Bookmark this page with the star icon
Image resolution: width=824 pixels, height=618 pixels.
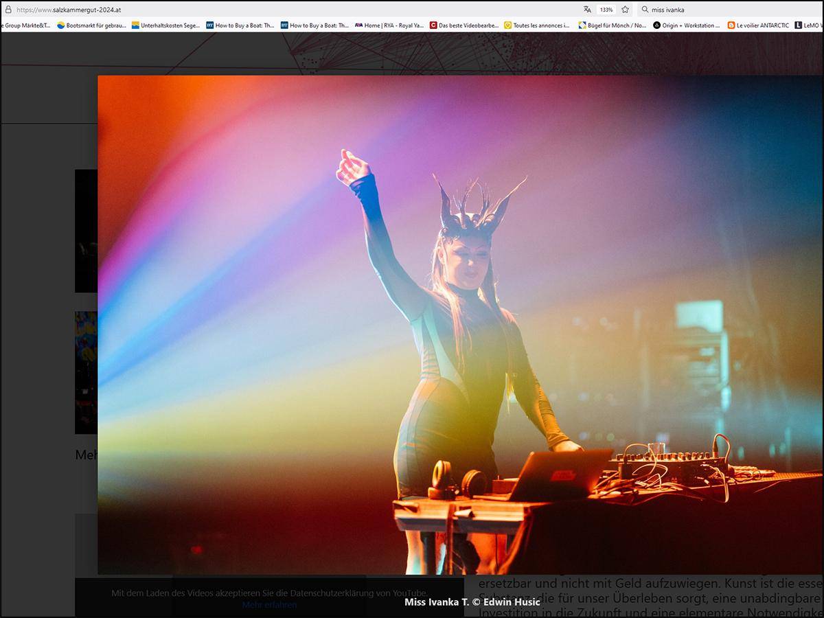[x=625, y=10]
